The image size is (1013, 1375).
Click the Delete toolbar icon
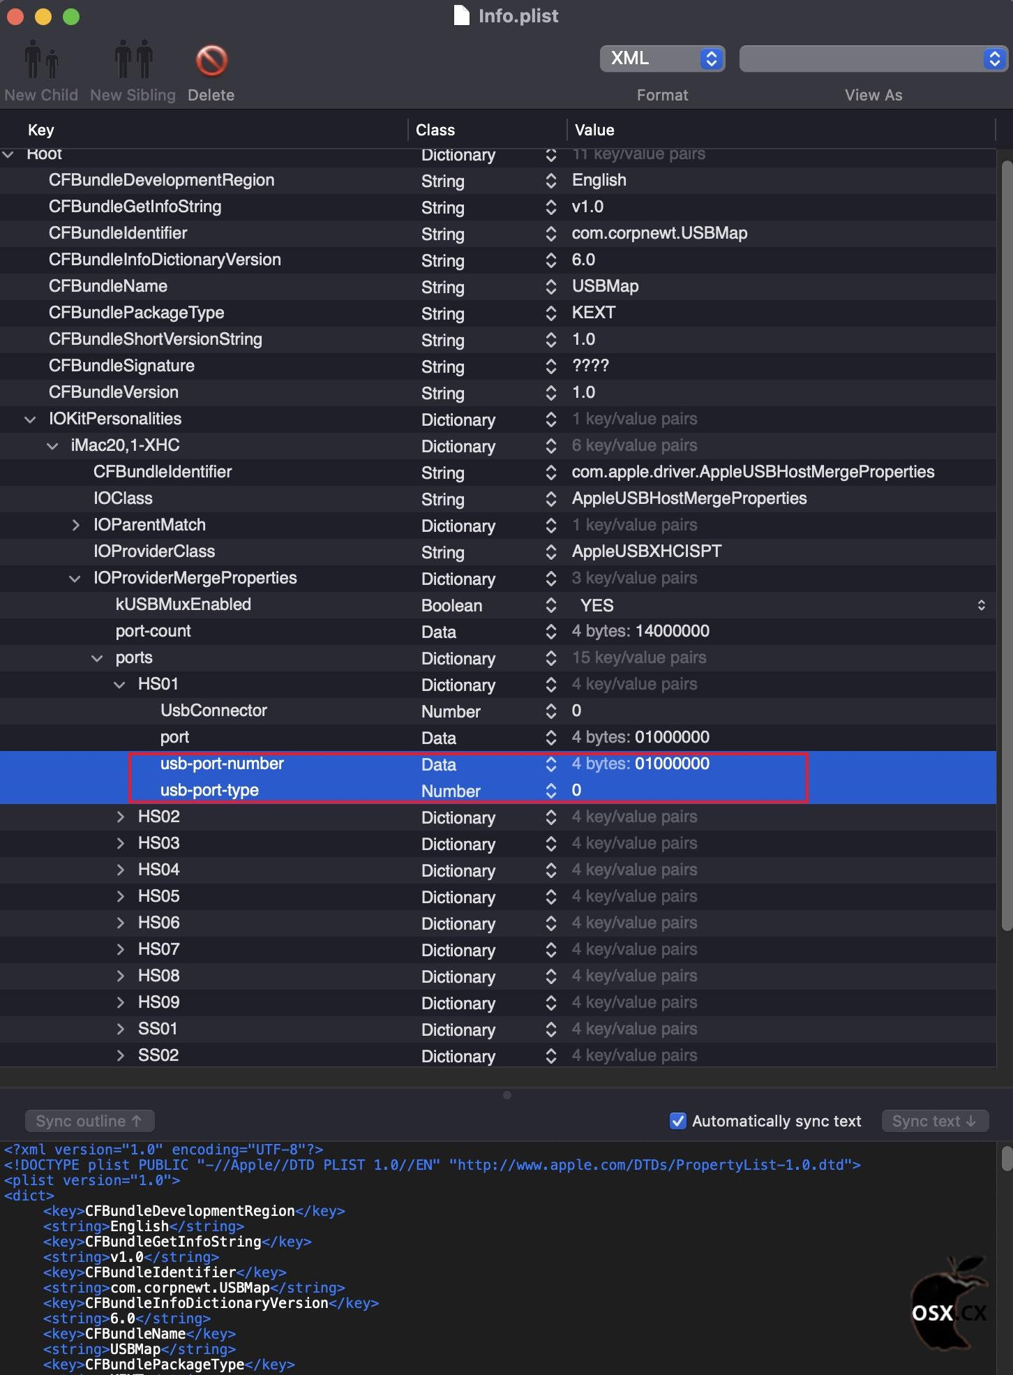[211, 61]
